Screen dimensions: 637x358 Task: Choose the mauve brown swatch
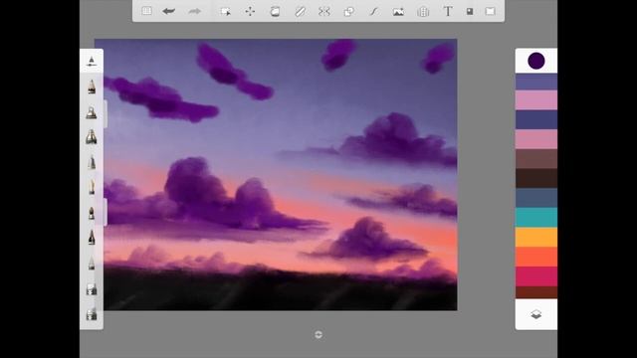[x=536, y=159]
